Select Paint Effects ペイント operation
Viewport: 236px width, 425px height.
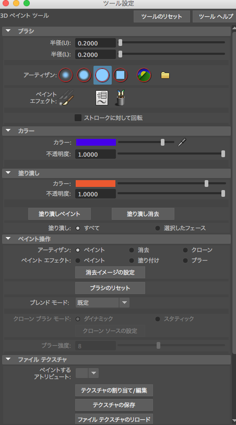(78, 261)
